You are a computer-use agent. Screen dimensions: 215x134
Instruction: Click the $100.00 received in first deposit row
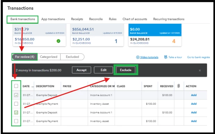coord(167,95)
